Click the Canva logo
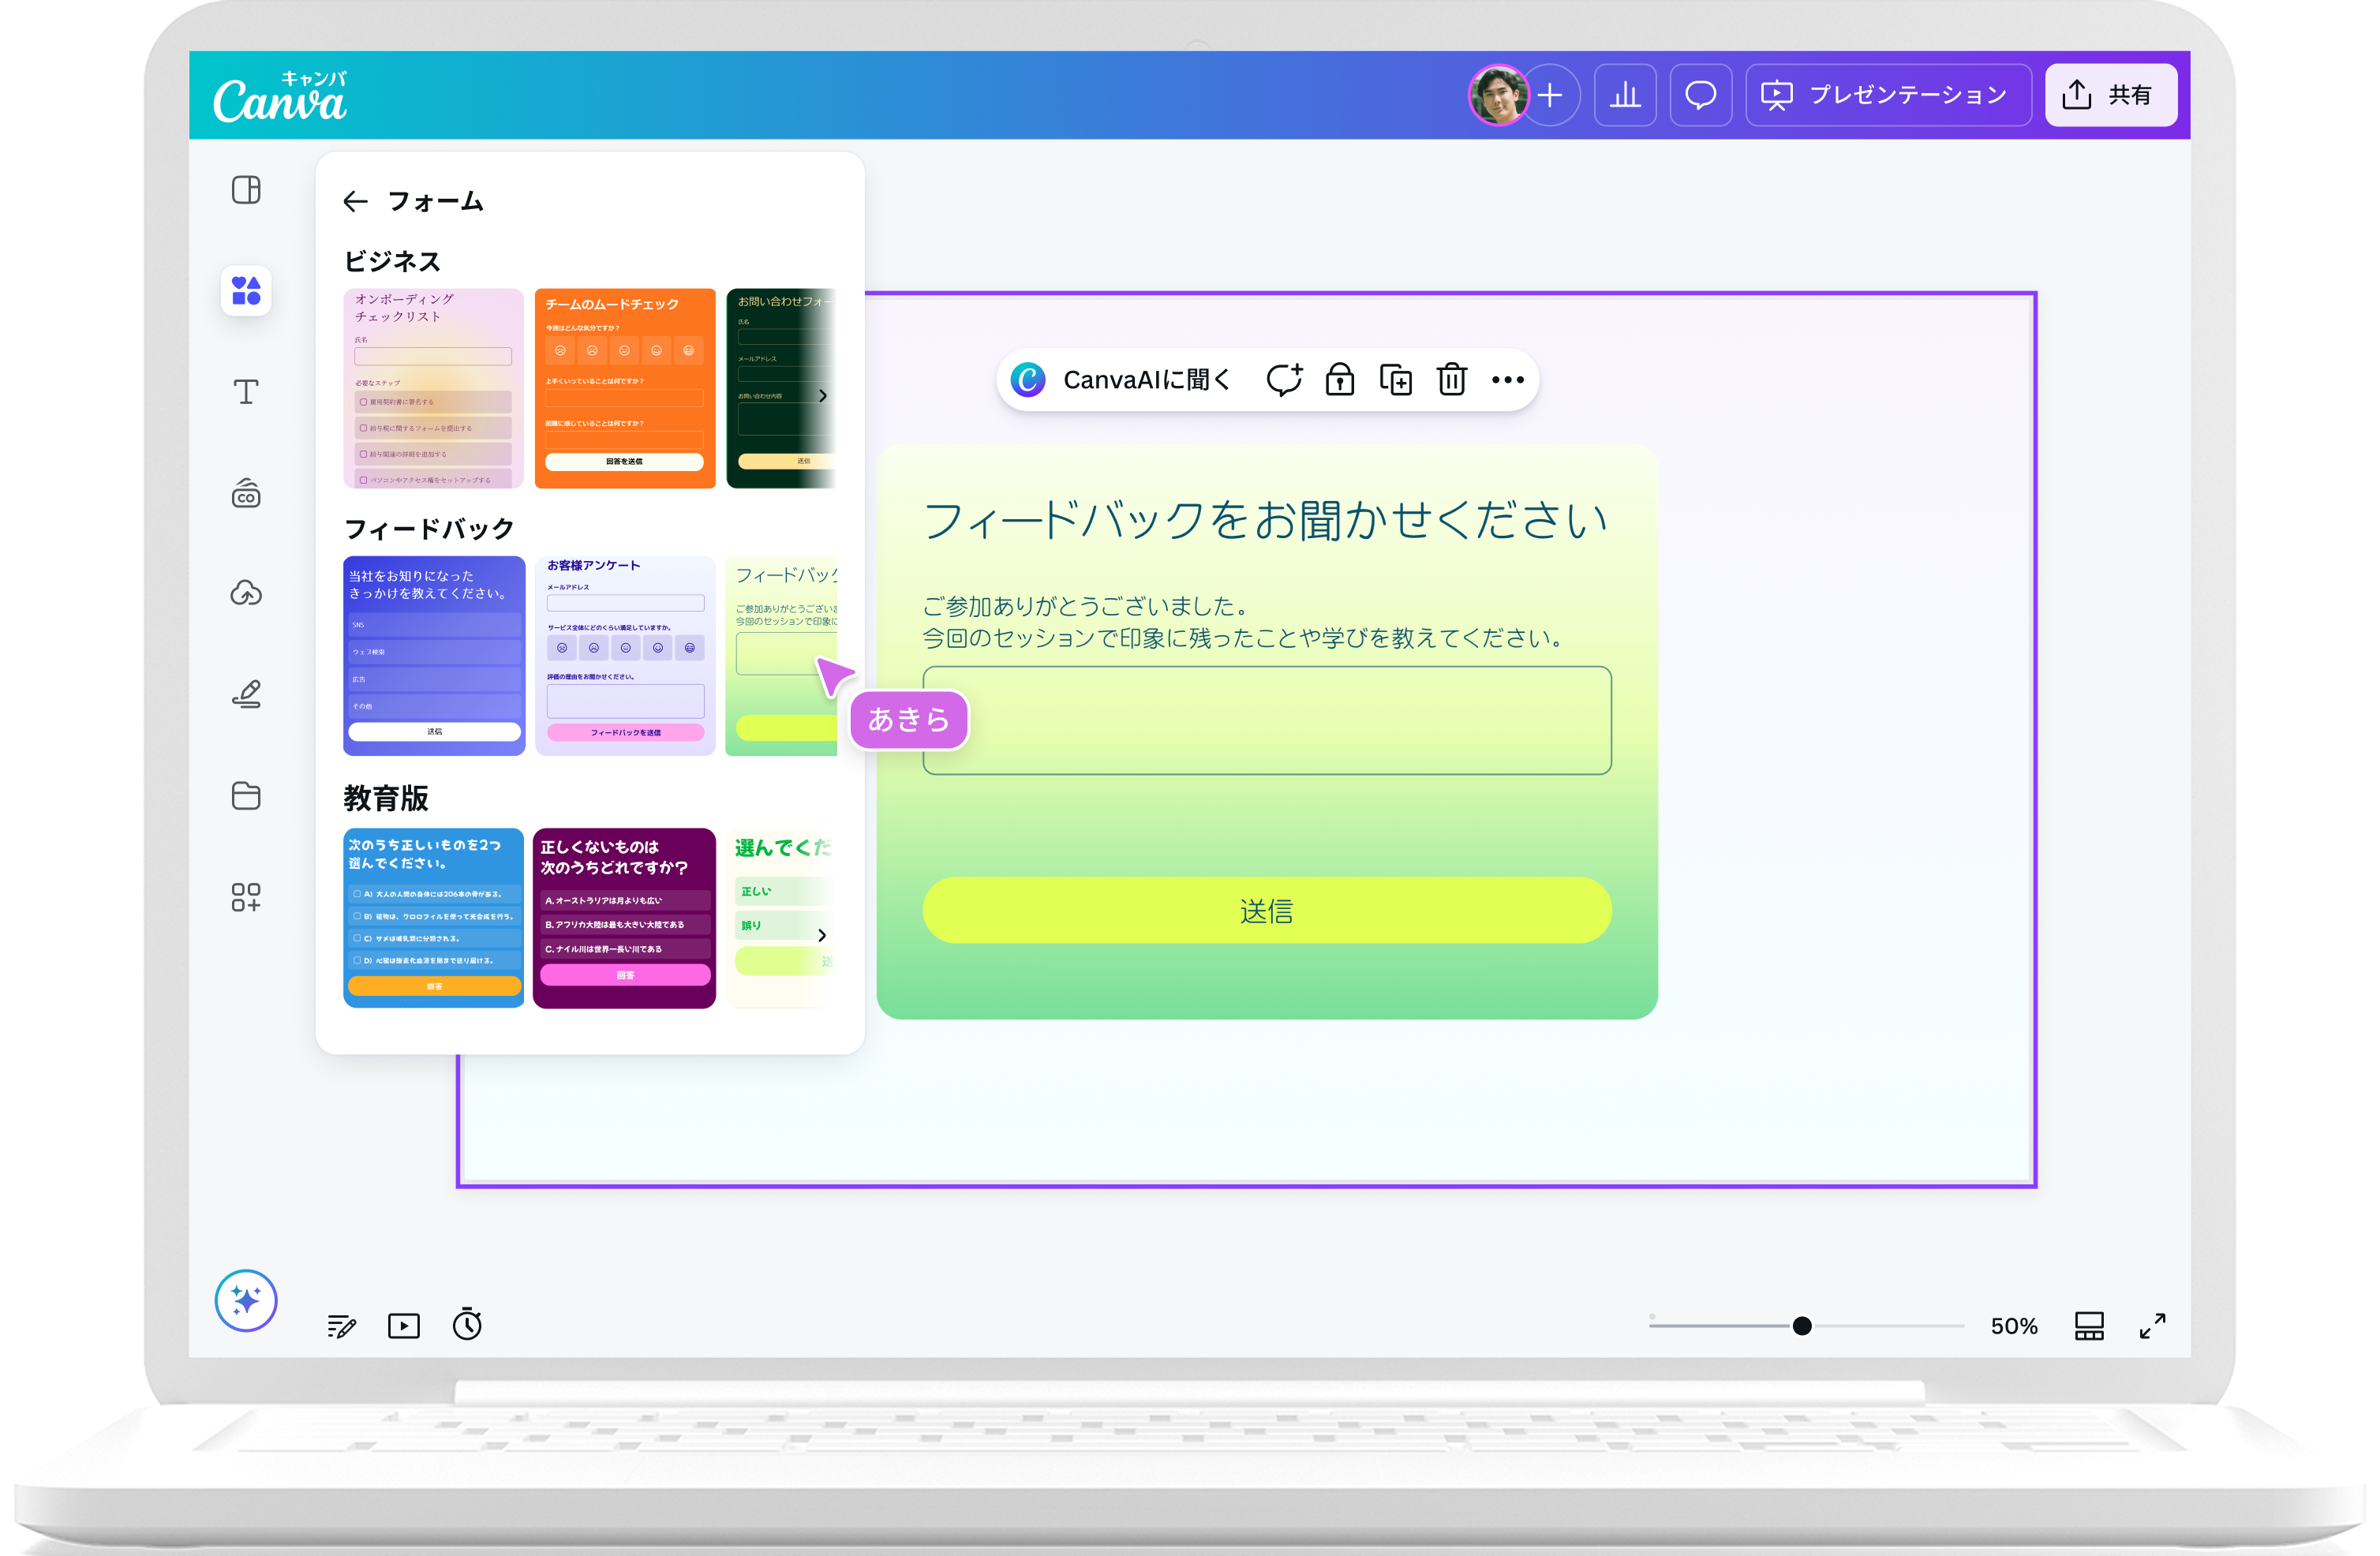The width and height of the screenshot is (2380, 1556). 281,97
